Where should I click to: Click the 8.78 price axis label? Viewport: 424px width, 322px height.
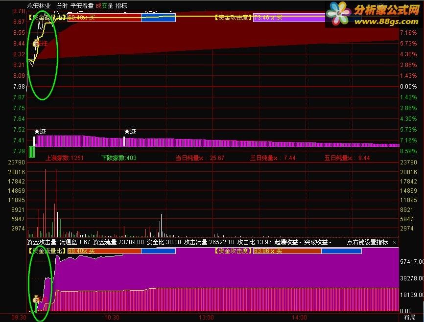tap(19, 11)
